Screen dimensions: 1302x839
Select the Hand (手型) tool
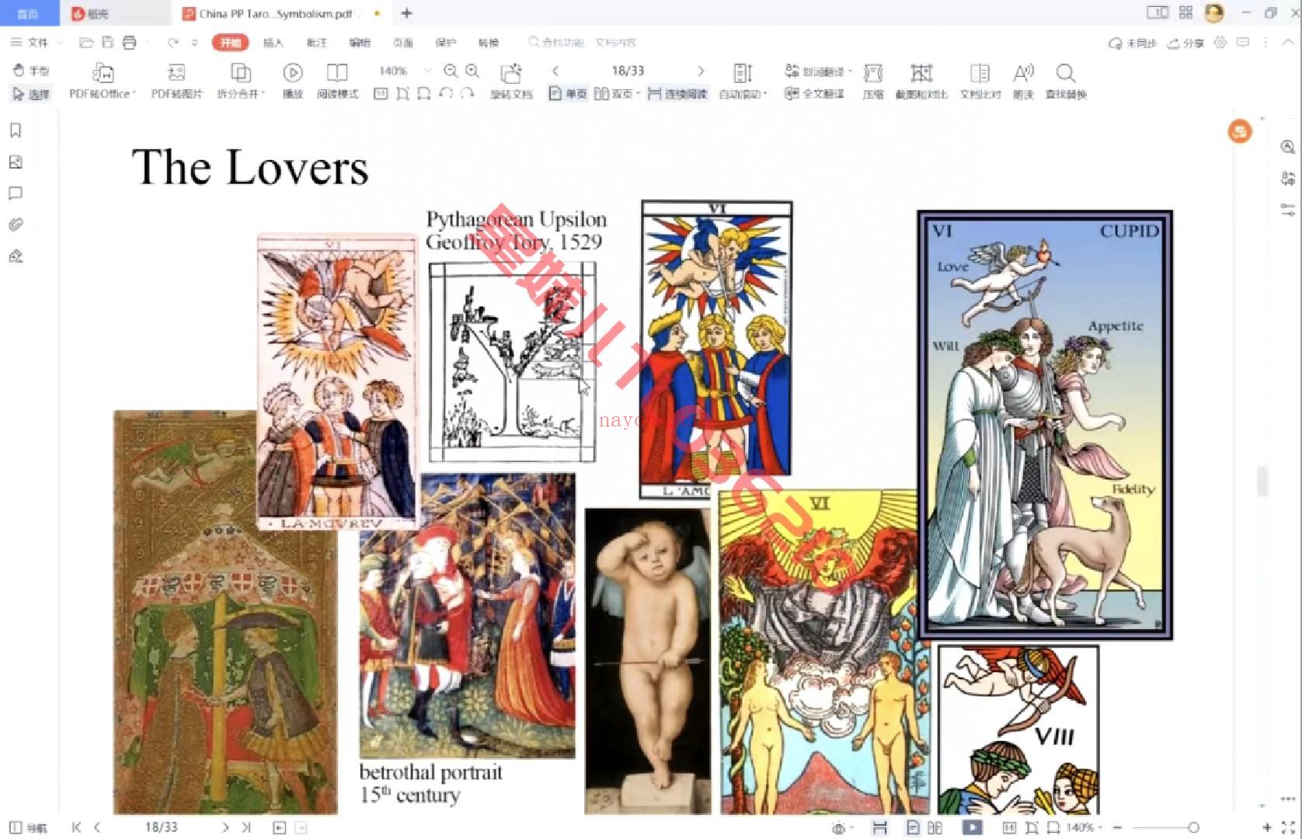point(31,71)
